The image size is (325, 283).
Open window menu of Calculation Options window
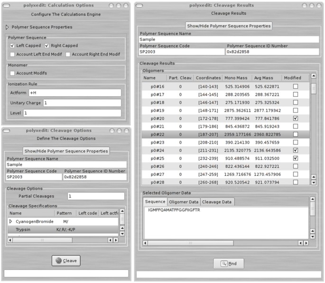point(7,5)
